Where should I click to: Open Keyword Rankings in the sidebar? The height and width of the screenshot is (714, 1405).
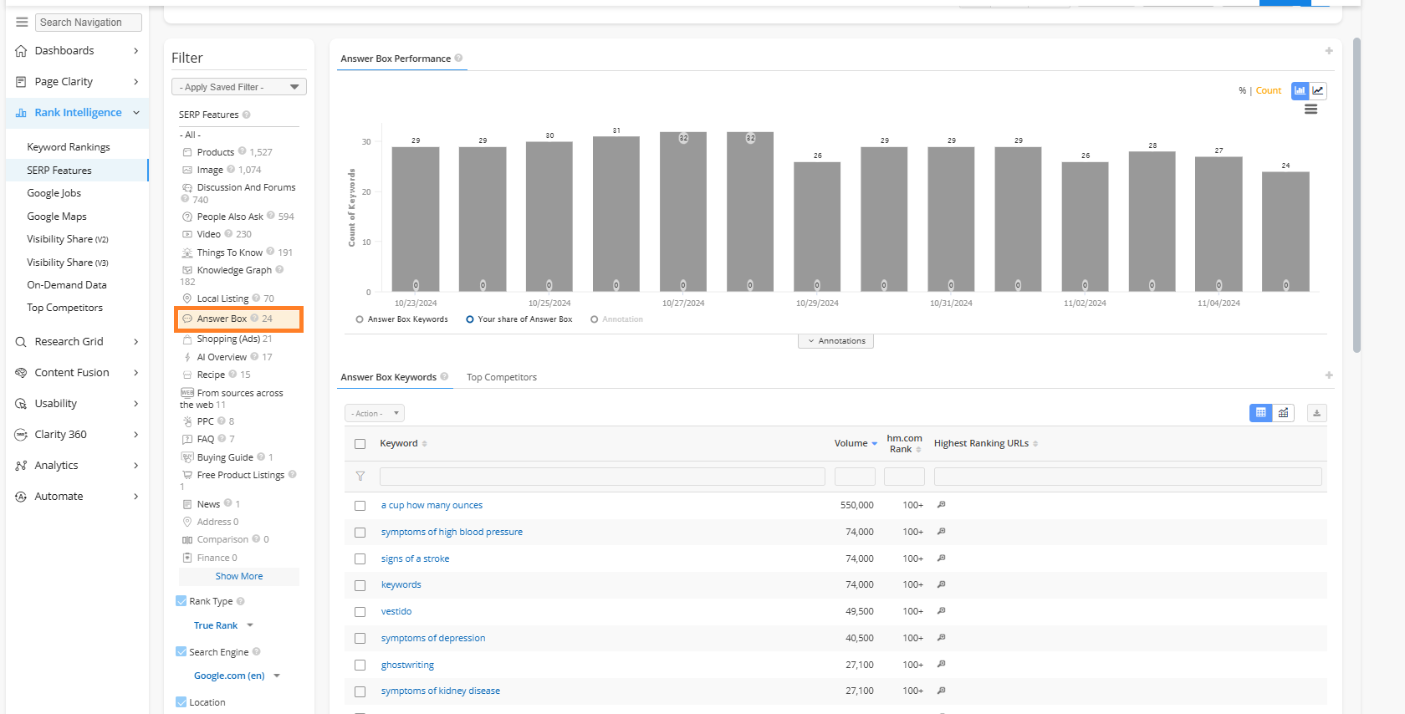coord(69,147)
